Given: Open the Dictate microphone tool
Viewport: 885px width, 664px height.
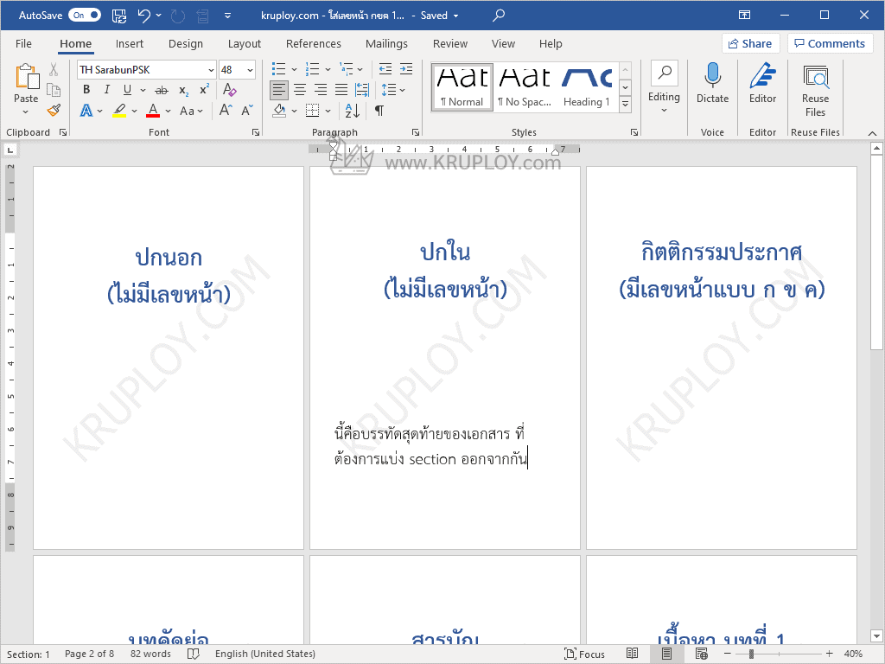Looking at the screenshot, I should [x=712, y=83].
